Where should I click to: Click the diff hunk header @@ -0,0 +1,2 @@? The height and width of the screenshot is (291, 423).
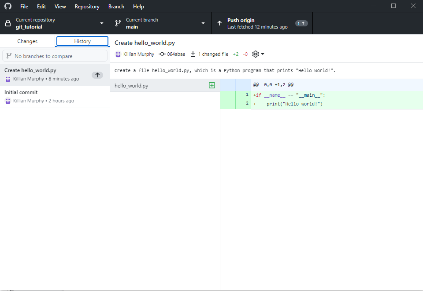coord(273,85)
